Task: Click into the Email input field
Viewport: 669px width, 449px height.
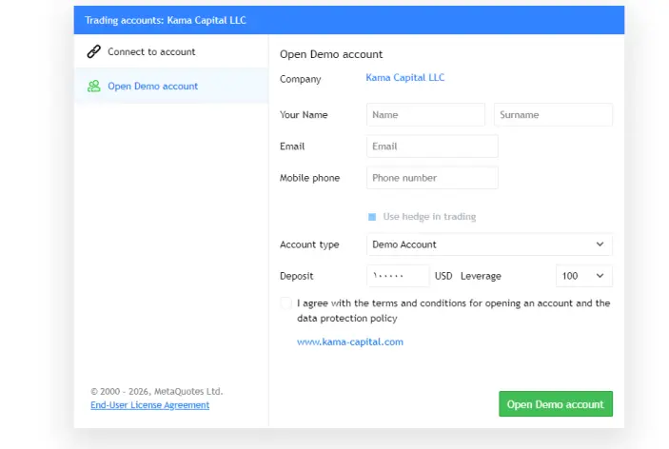Action: tap(432, 146)
